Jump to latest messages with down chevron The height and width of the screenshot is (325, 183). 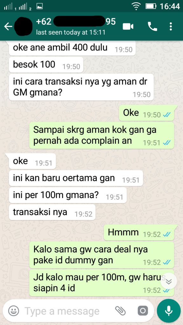[169, 281]
